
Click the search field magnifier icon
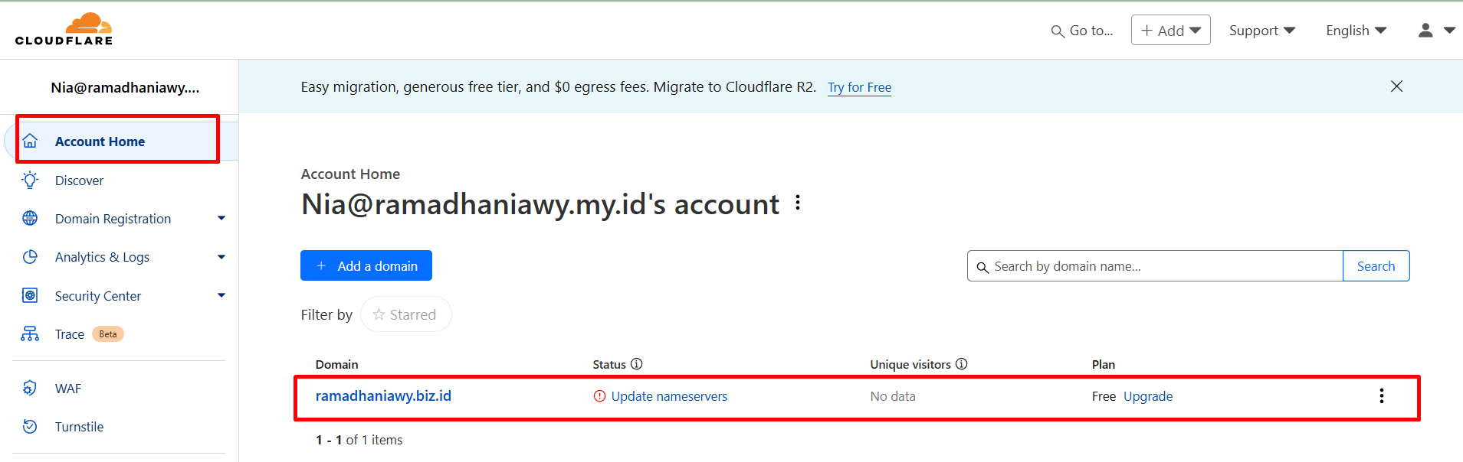click(x=982, y=267)
